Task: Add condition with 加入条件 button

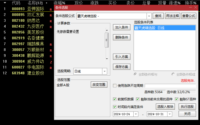Action: (x=122, y=27)
